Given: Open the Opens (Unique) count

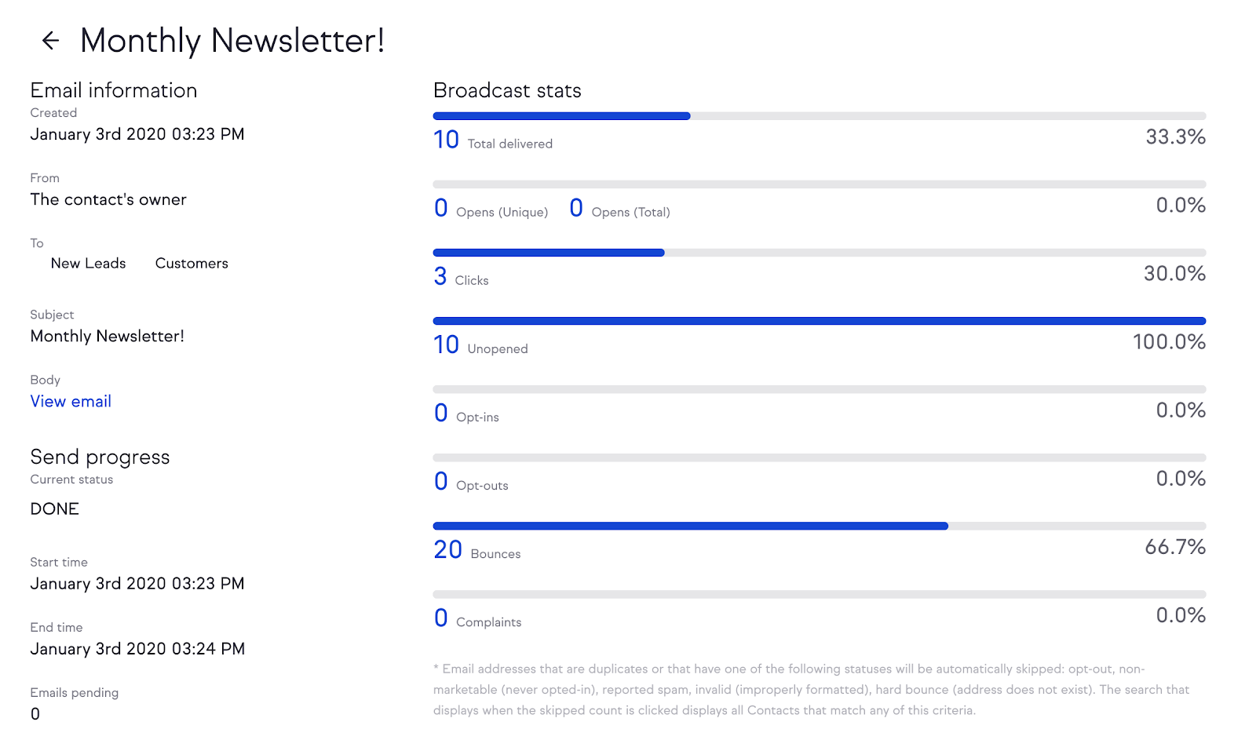Looking at the screenshot, I should click(441, 209).
